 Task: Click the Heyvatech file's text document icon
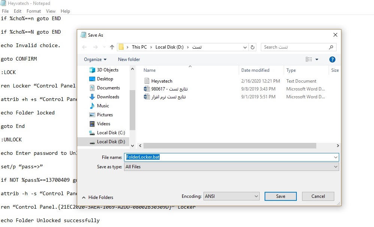pyautogui.click(x=147, y=81)
